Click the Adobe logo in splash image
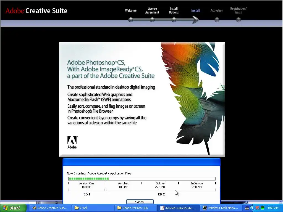 pos(72,142)
